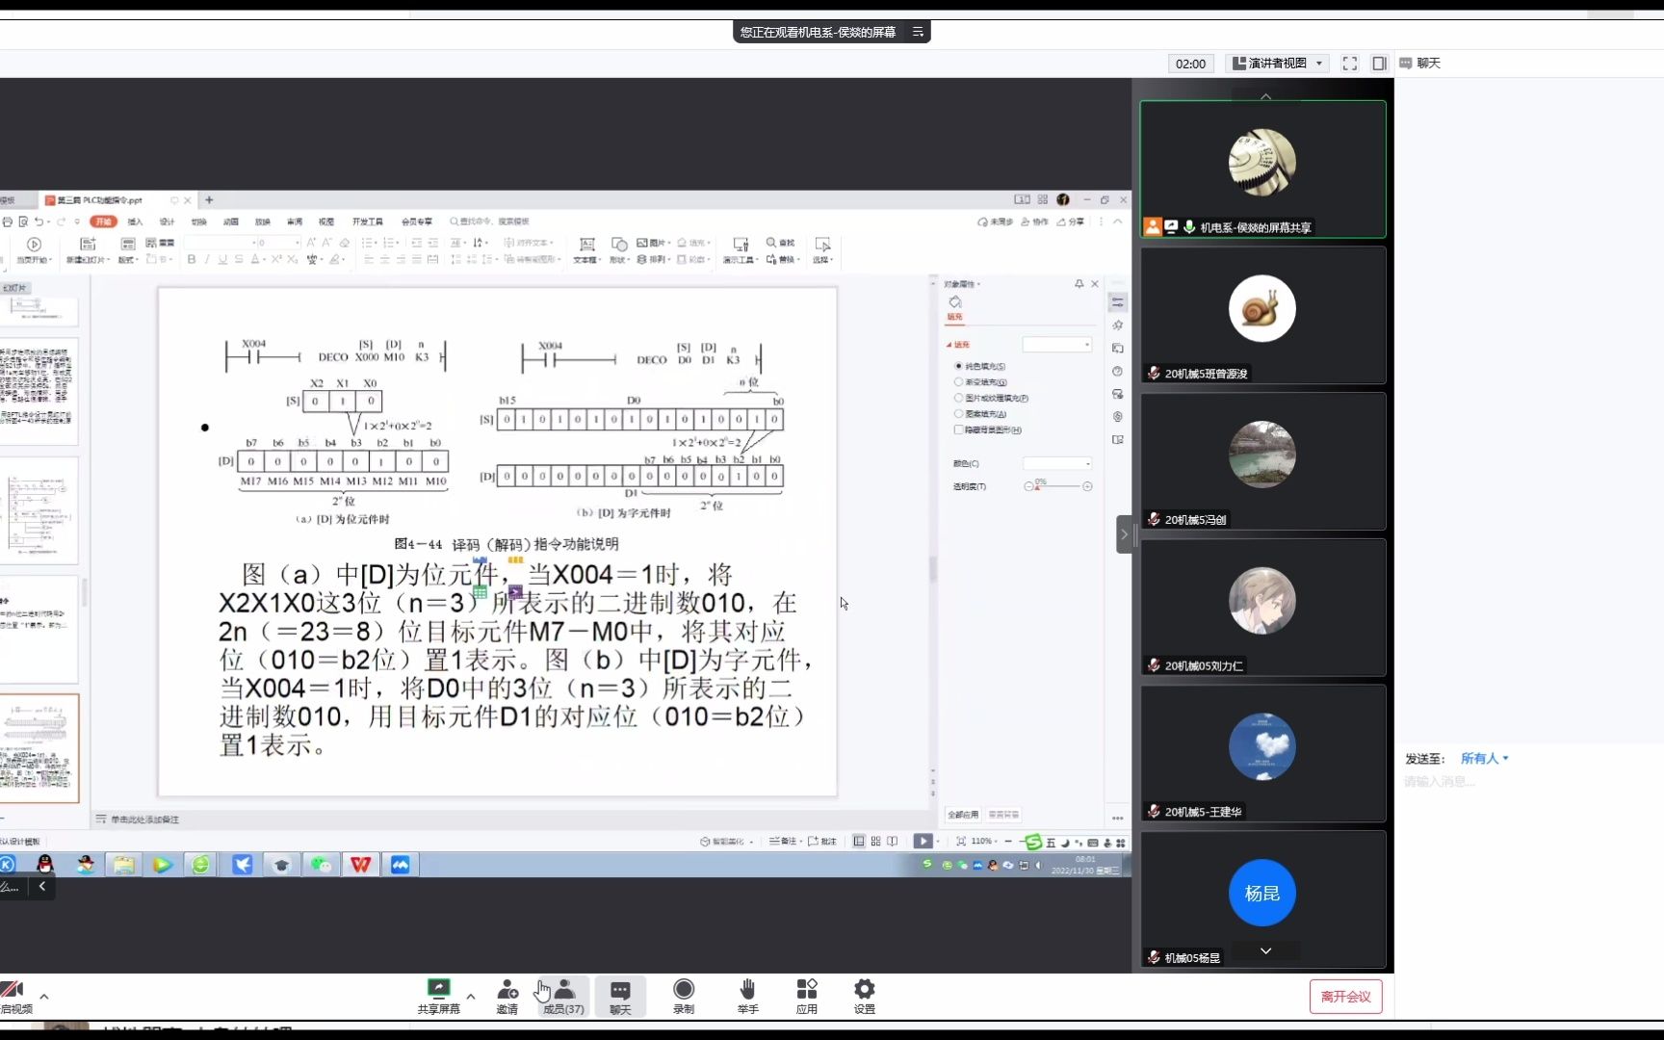1664x1040 pixels.
Task: Open the Insert (插入) ribbon tab in WPS
Action: pos(135,221)
